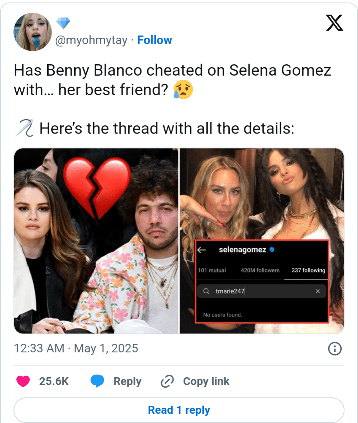Click the blue reply bubble icon
Screen dimensions: 358x423
click(x=97, y=381)
